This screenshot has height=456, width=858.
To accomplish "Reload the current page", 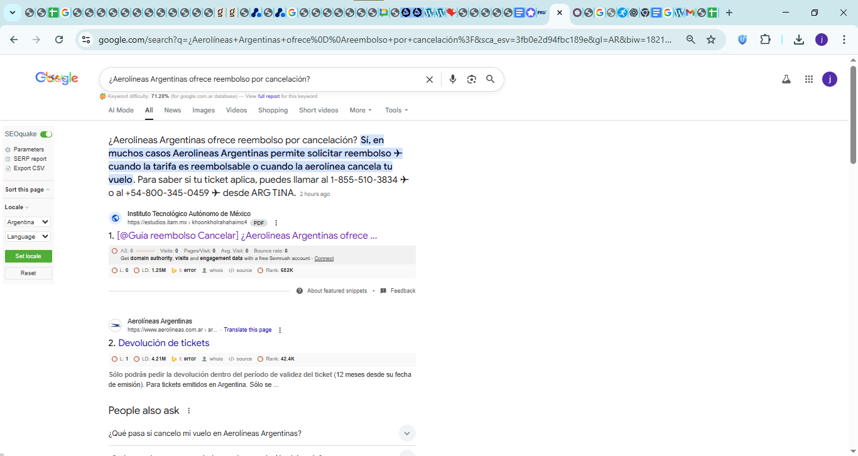I will point(59,40).
